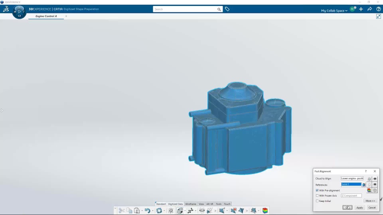Click the Copy icon in toolbar

[129, 210]
